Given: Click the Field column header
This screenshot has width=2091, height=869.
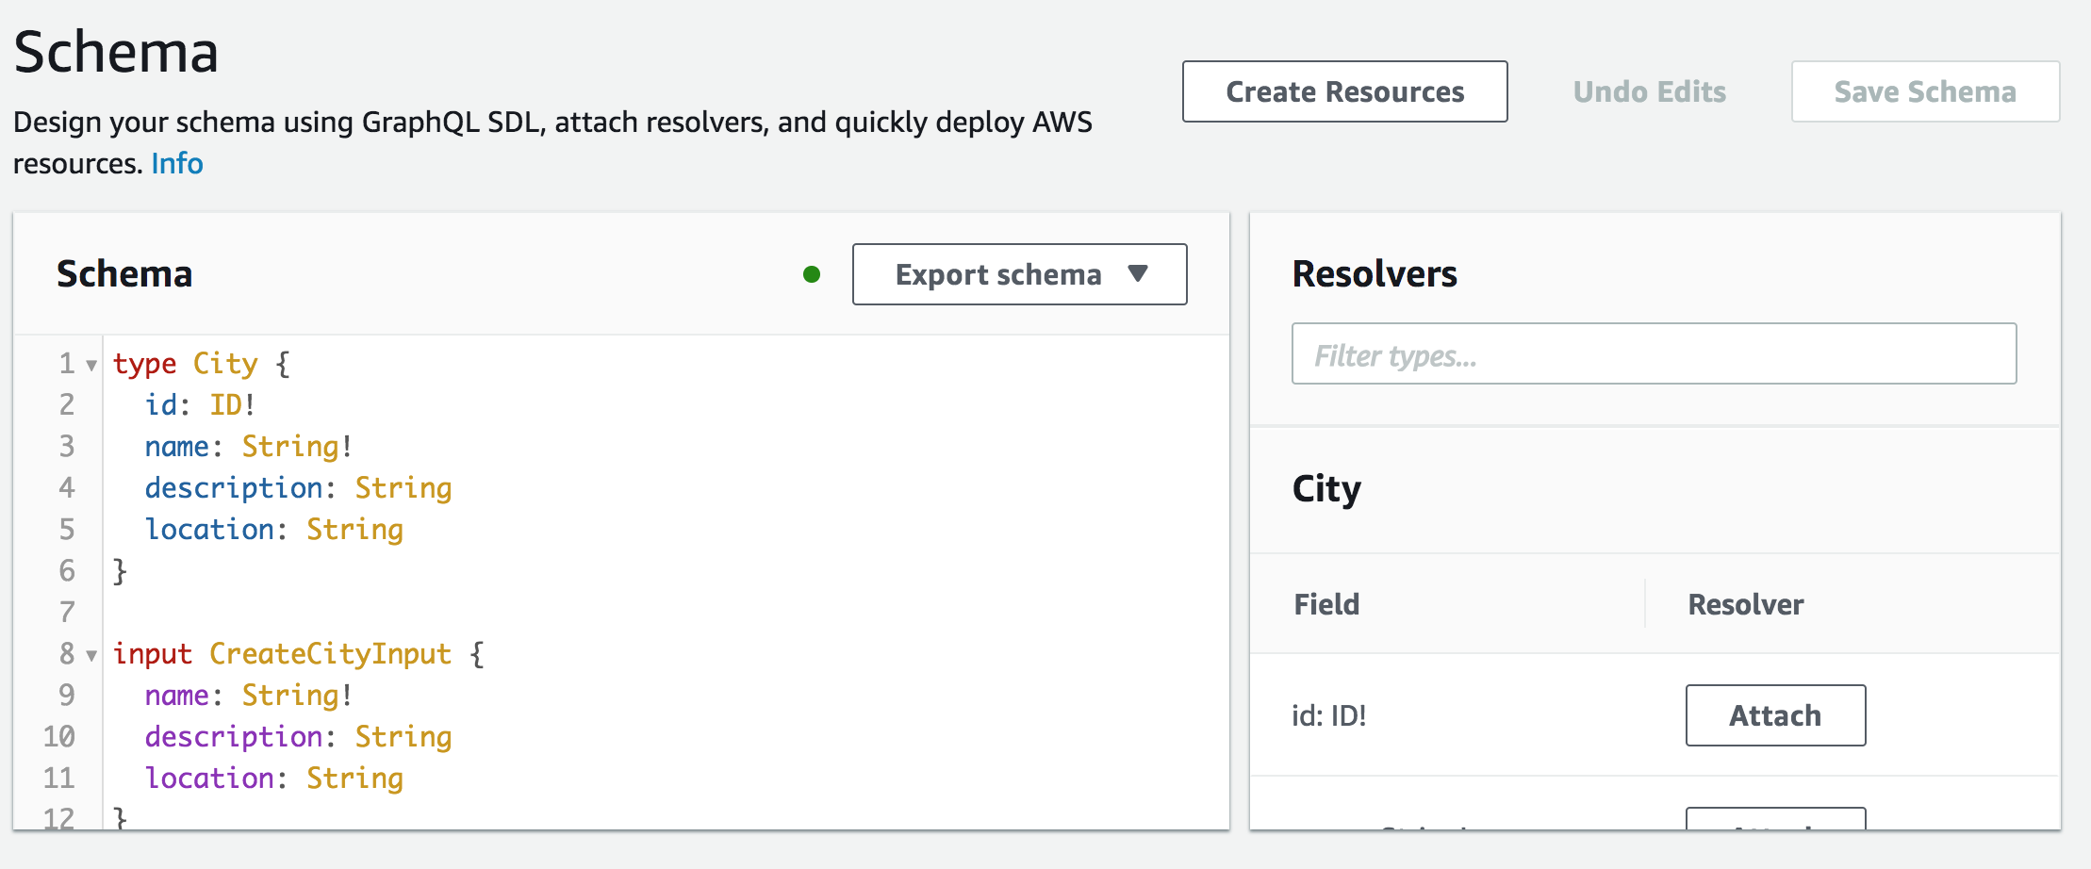Looking at the screenshot, I should [x=1326, y=604].
